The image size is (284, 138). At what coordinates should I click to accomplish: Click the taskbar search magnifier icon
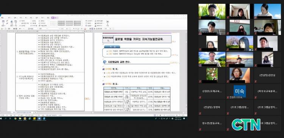coord(5,118)
